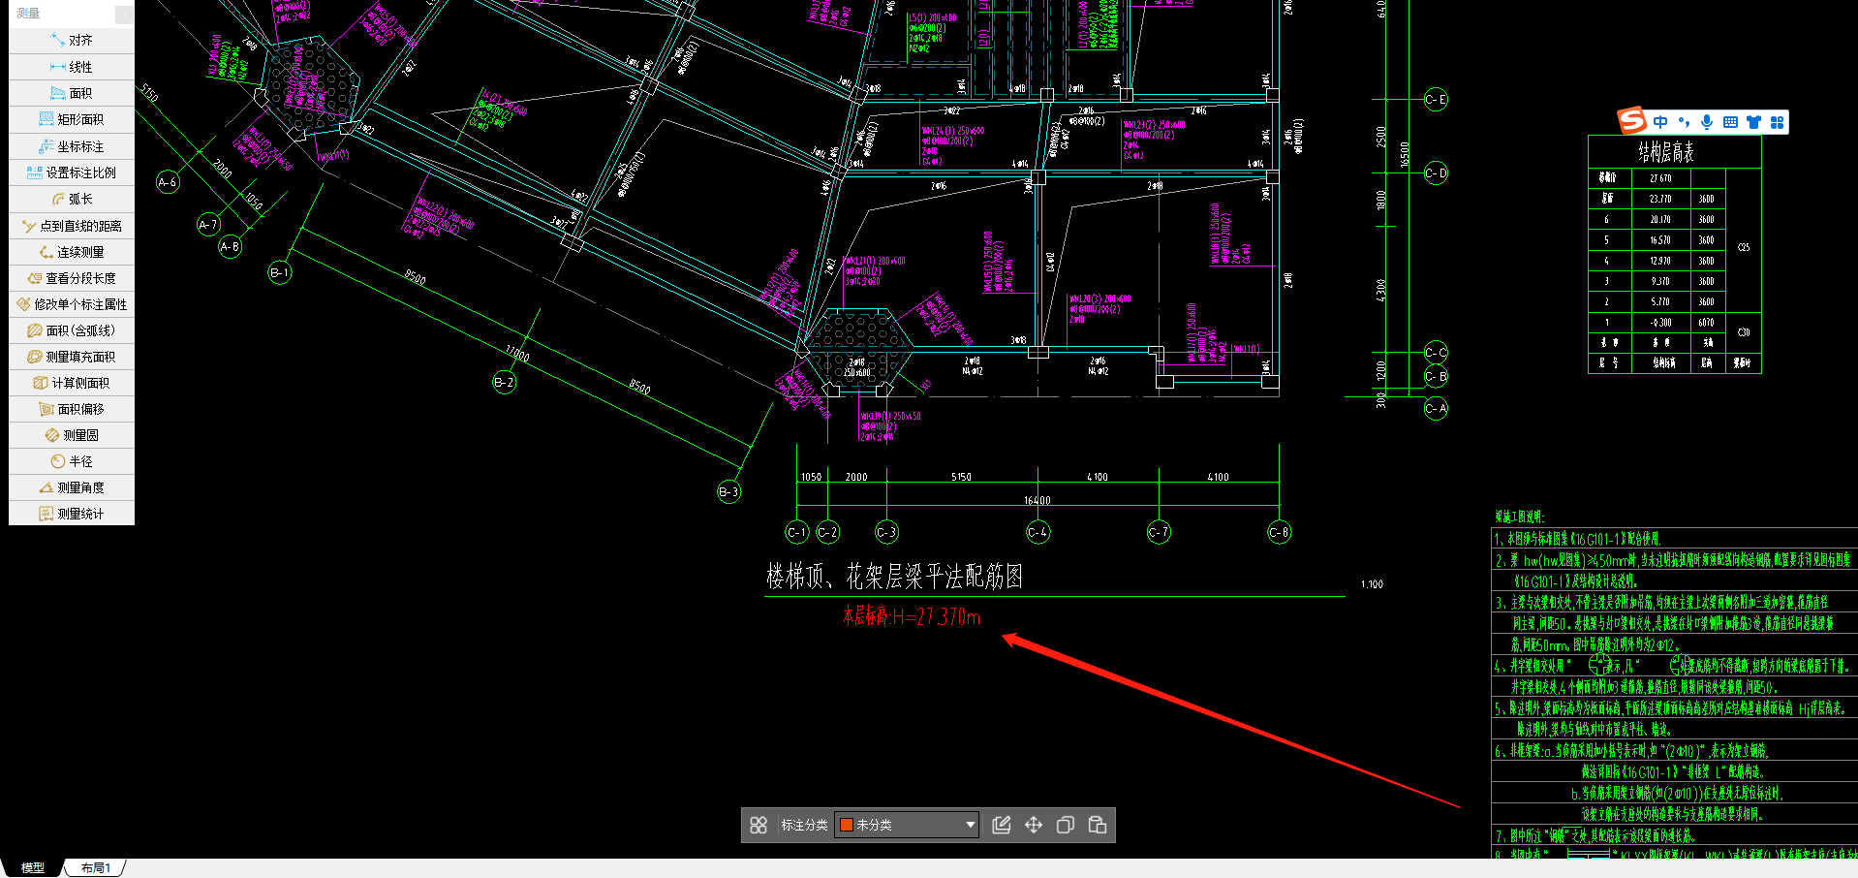
Task: Click the paste clipboard icon
Action: [1098, 825]
